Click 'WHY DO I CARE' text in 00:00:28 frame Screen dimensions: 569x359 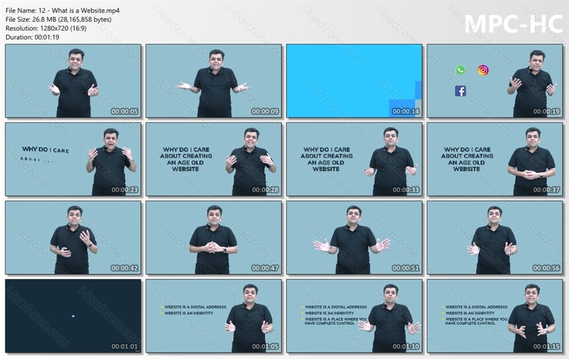(186, 149)
